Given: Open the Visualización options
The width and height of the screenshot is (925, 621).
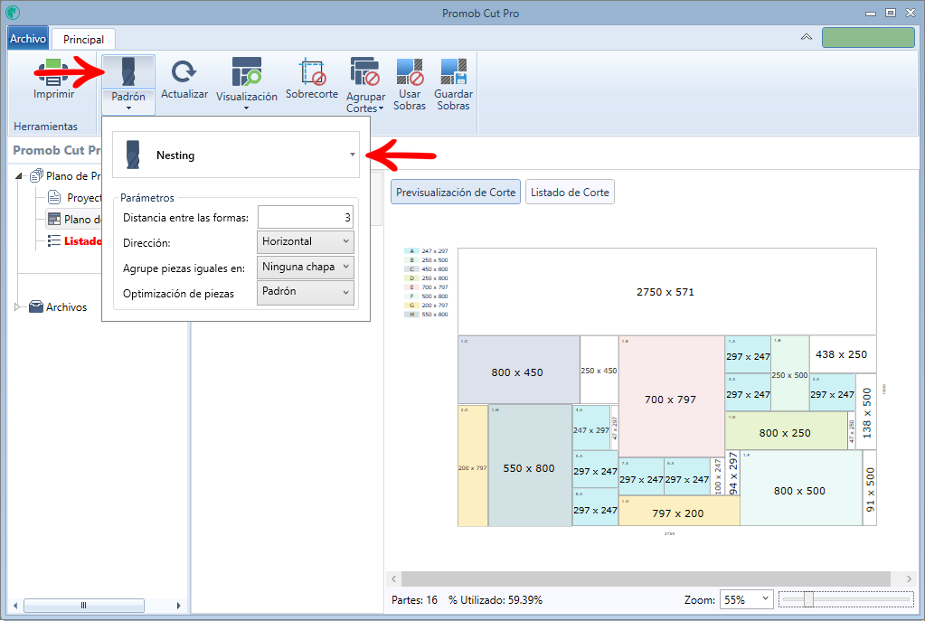Looking at the screenshot, I should pos(247,84).
